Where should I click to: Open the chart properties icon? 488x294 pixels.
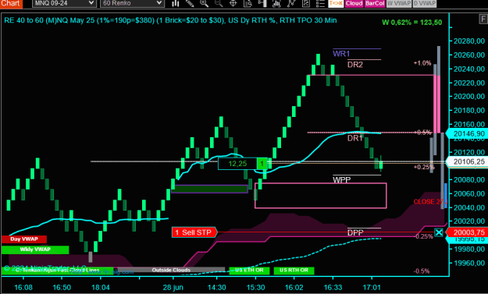click(x=306, y=3)
